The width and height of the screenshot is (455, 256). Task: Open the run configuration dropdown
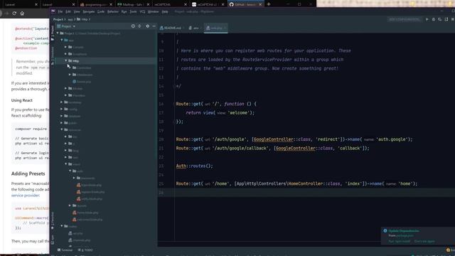[x=405, y=19]
